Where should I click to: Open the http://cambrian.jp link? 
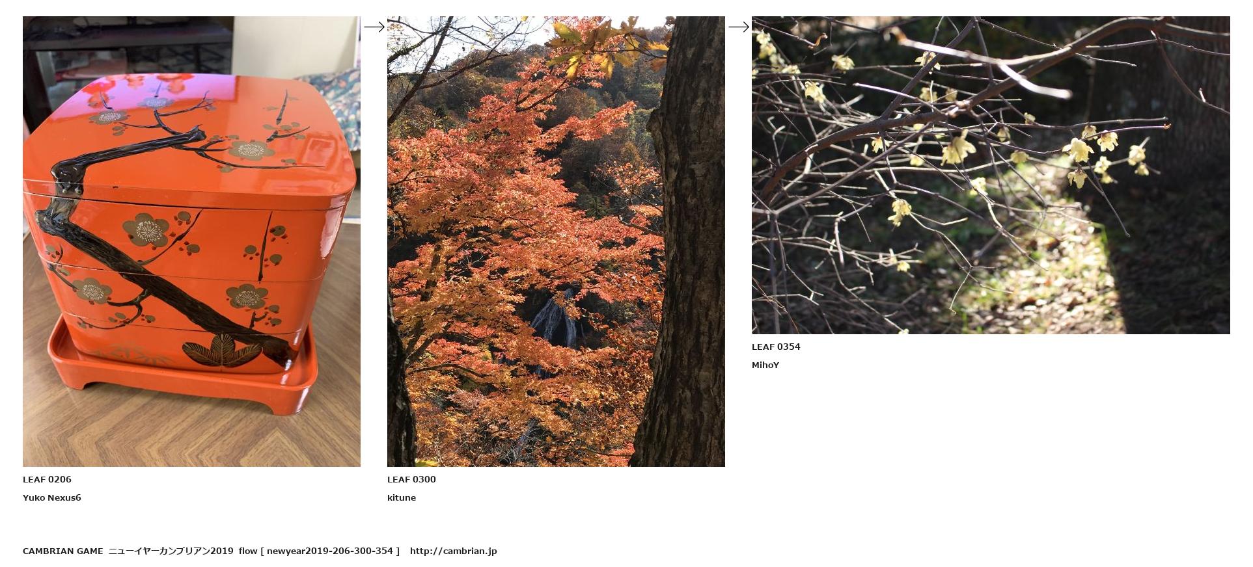click(x=454, y=551)
